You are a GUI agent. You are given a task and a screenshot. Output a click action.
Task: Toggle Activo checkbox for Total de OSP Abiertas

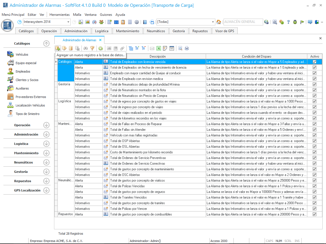coord(314,141)
